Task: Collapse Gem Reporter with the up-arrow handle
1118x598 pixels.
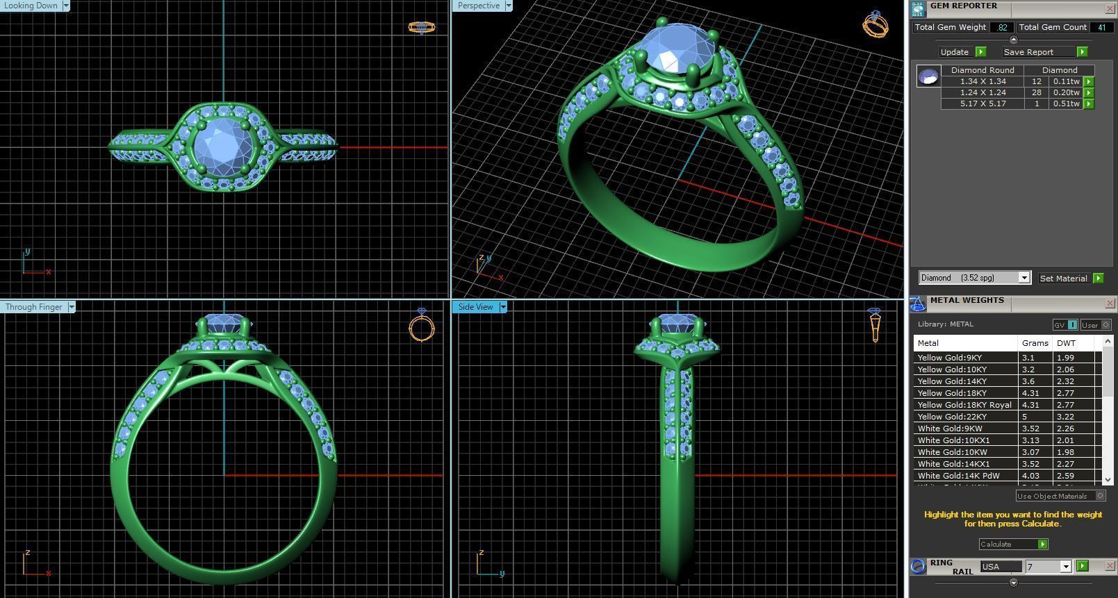Action: (x=1013, y=40)
